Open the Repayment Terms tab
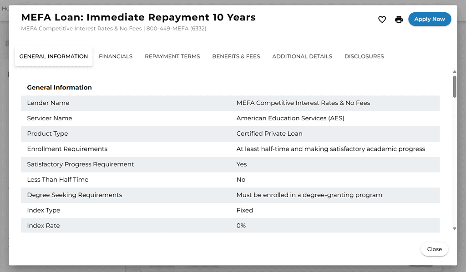Screen dimensions: 466x272 click(x=172, y=56)
